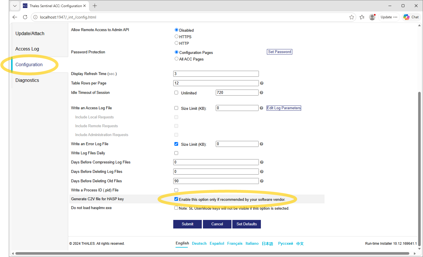
Task: Click the Set Password button
Action: [x=280, y=52]
